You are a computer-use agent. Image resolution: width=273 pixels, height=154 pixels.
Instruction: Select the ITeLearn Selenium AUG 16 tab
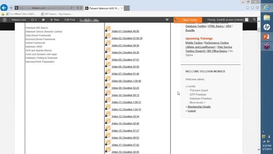click(x=104, y=8)
